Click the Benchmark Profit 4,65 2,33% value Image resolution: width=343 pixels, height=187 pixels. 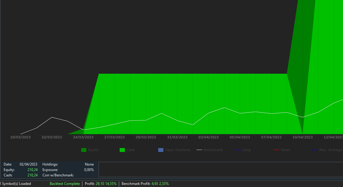click(x=160, y=184)
